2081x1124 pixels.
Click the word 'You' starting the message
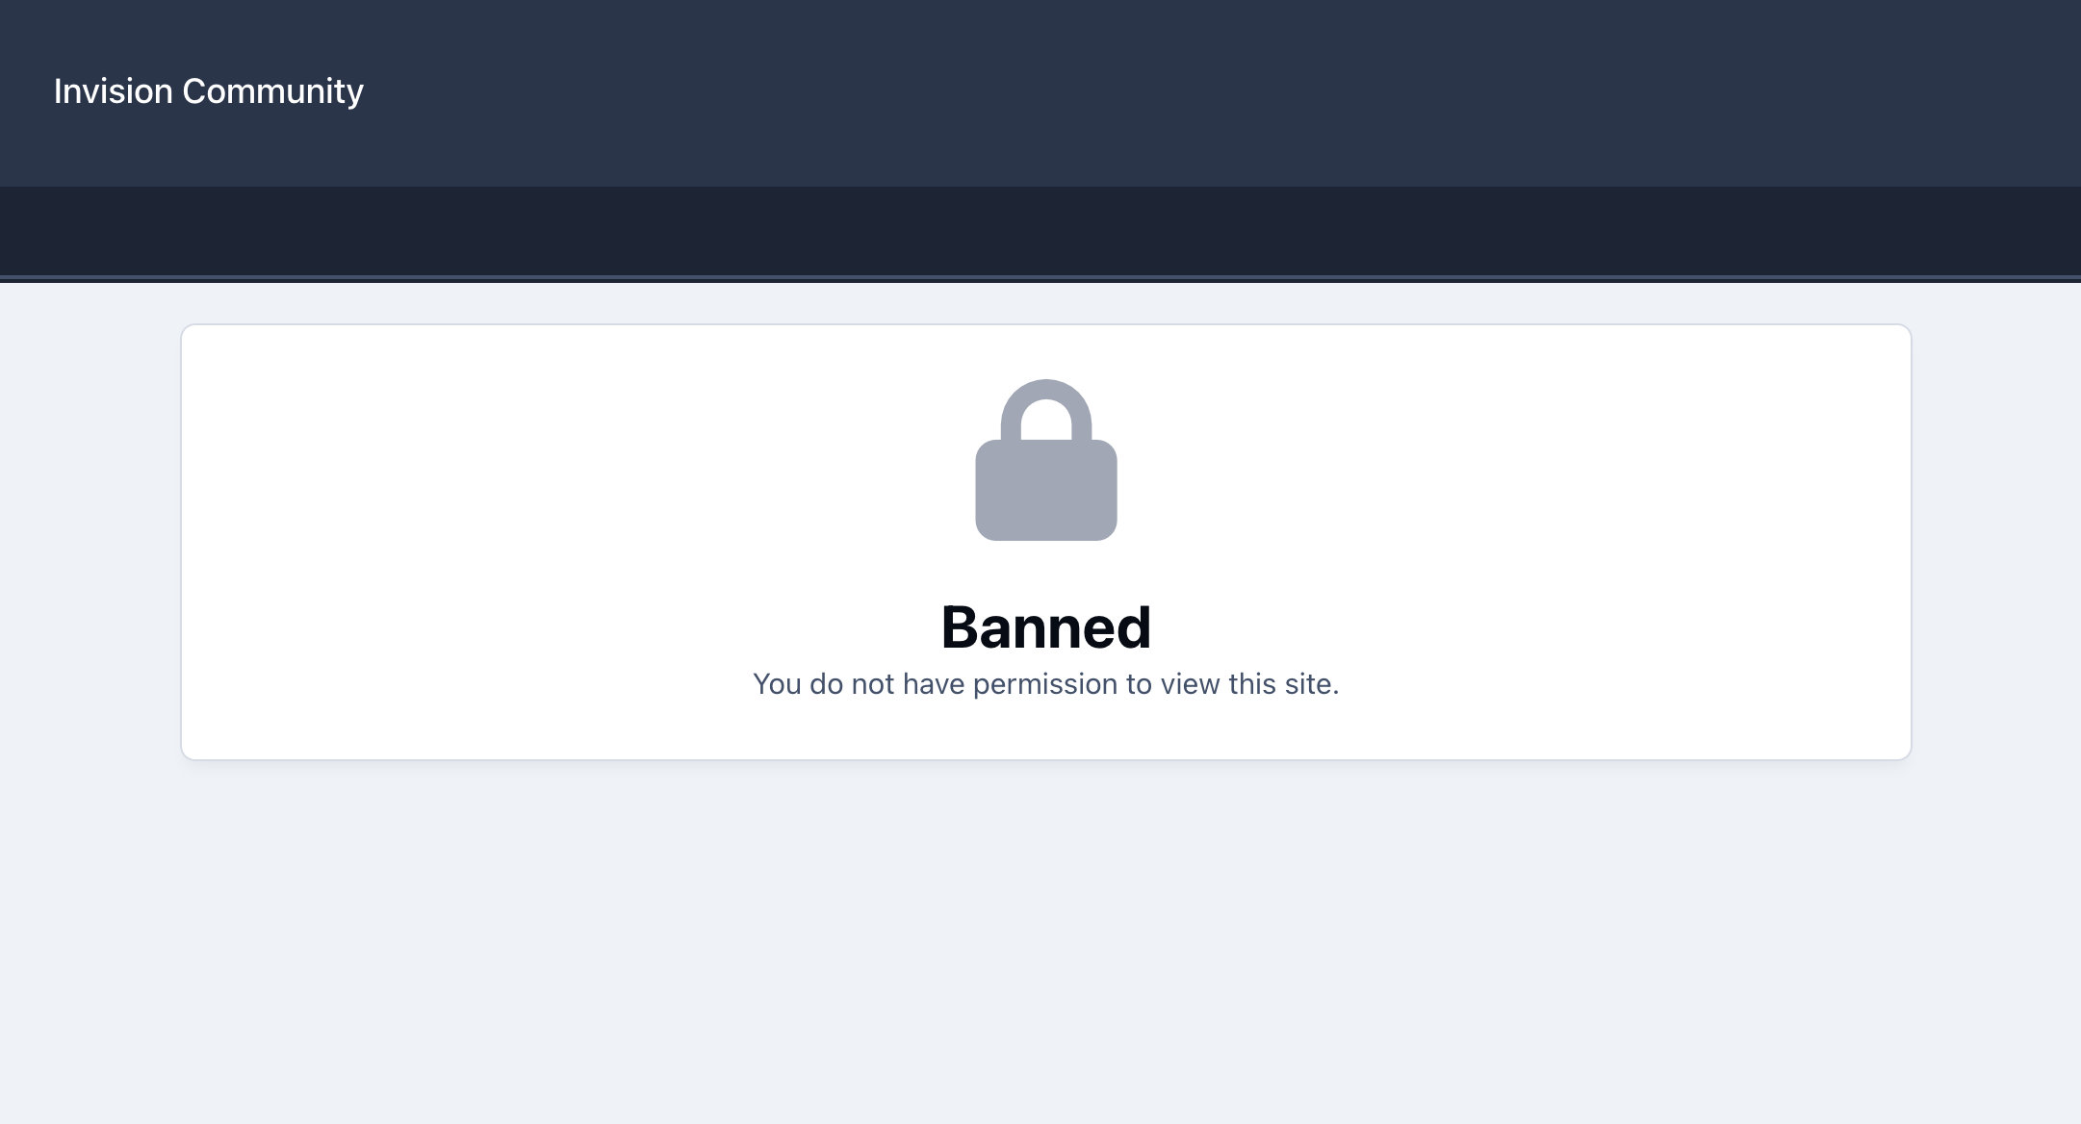tap(777, 684)
